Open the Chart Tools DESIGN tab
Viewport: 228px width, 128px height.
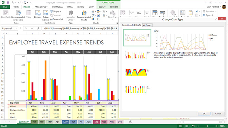(102, 7)
